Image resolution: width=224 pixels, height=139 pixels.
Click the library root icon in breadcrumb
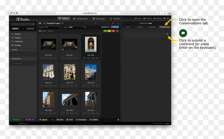point(40,23)
